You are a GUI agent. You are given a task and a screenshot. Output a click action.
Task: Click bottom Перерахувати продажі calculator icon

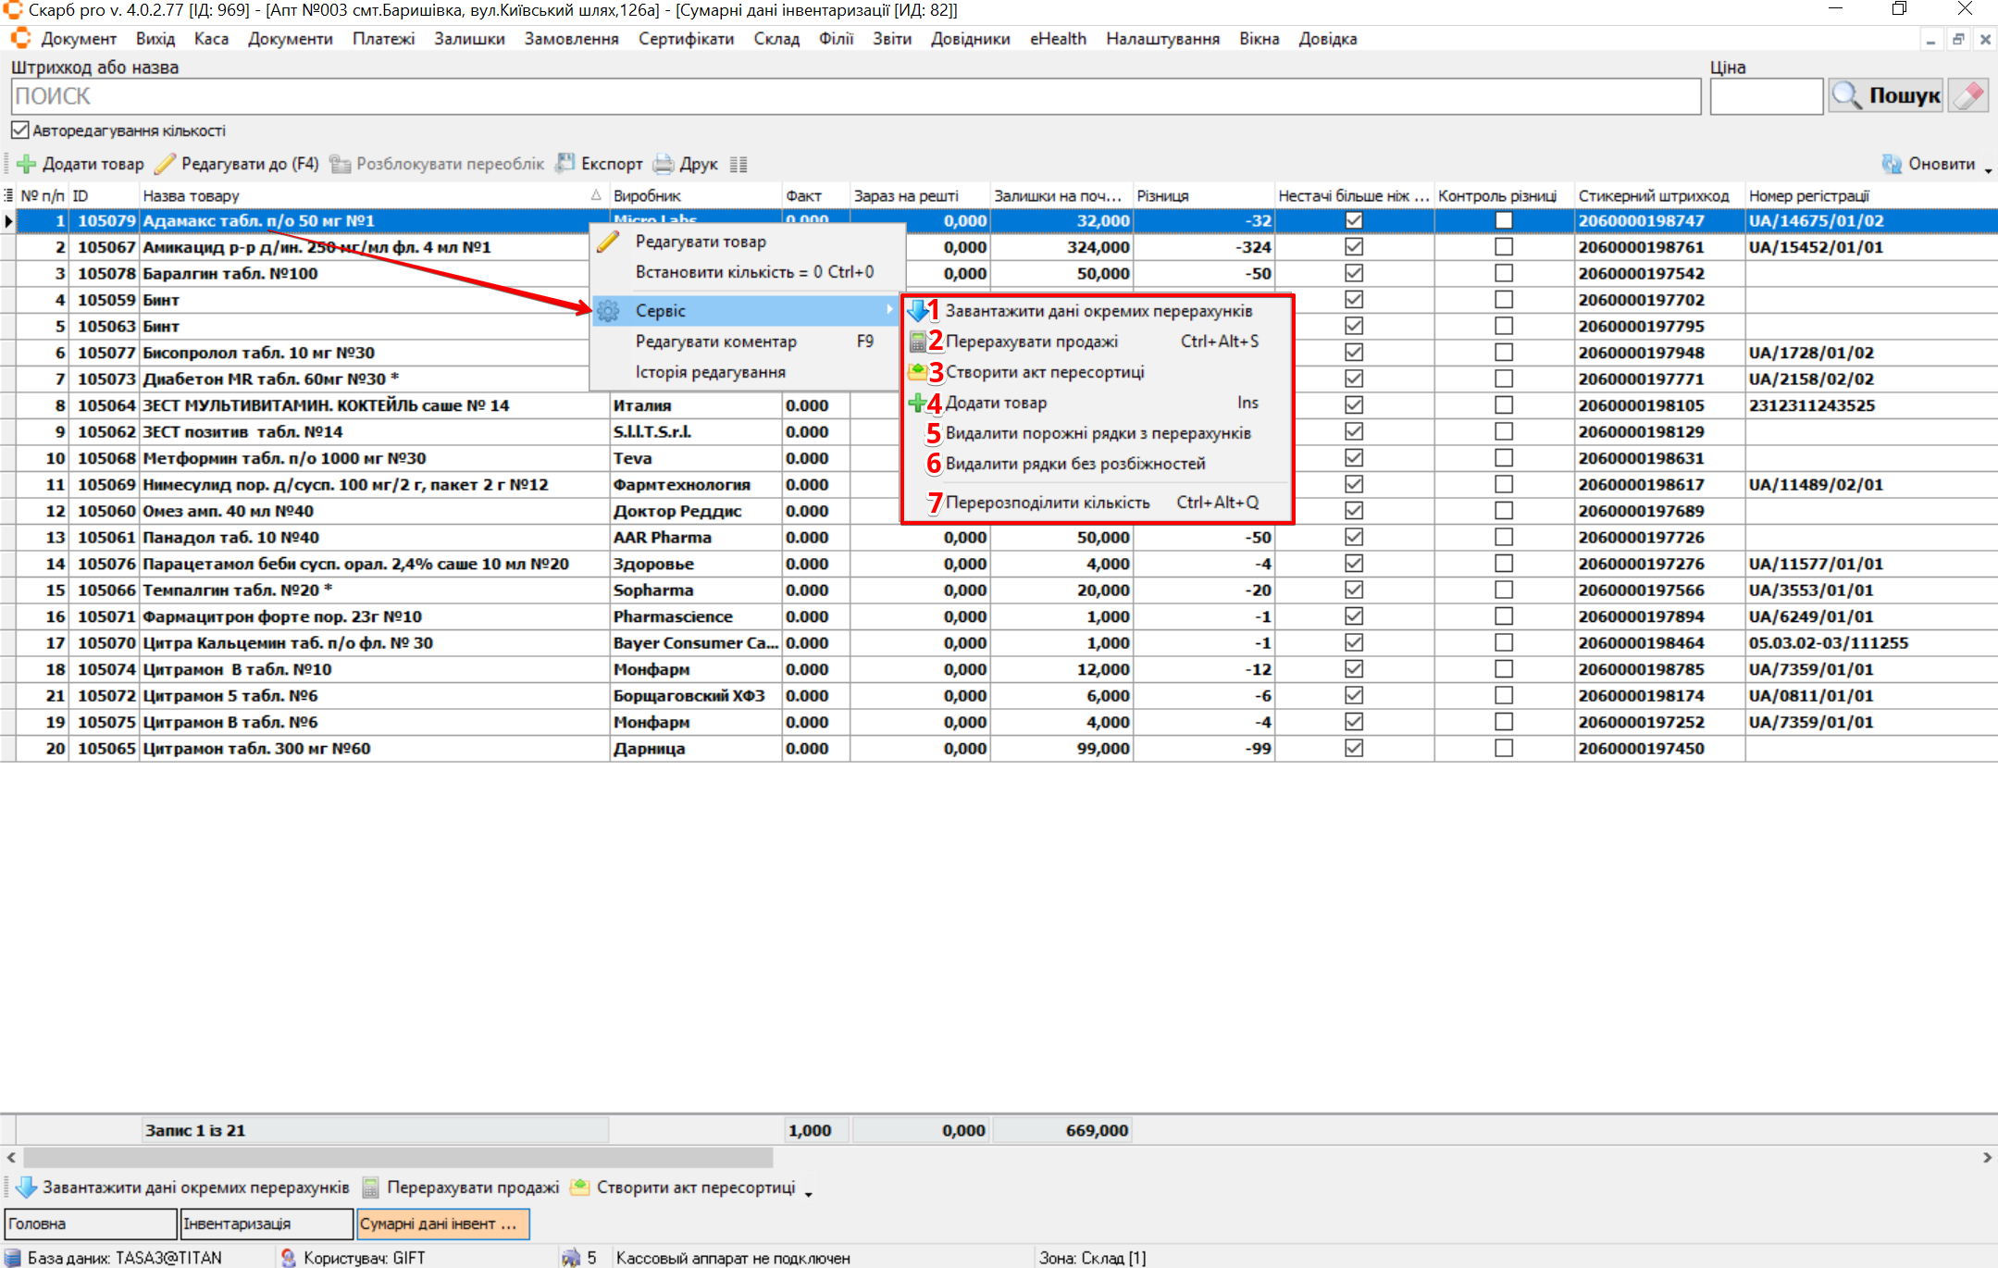(371, 1187)
